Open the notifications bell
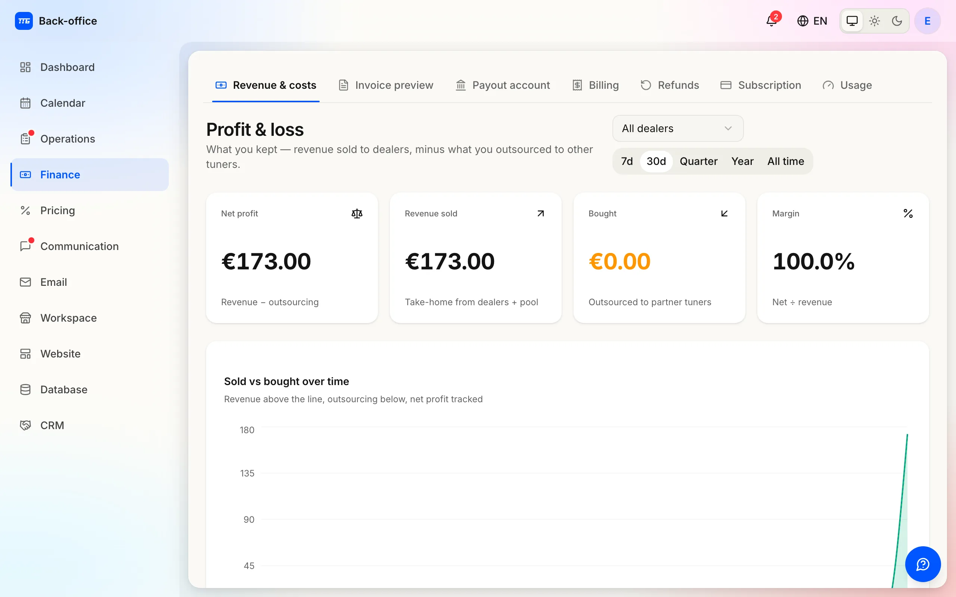This screenshot has height=597, width=956. (x=772, y=21)
